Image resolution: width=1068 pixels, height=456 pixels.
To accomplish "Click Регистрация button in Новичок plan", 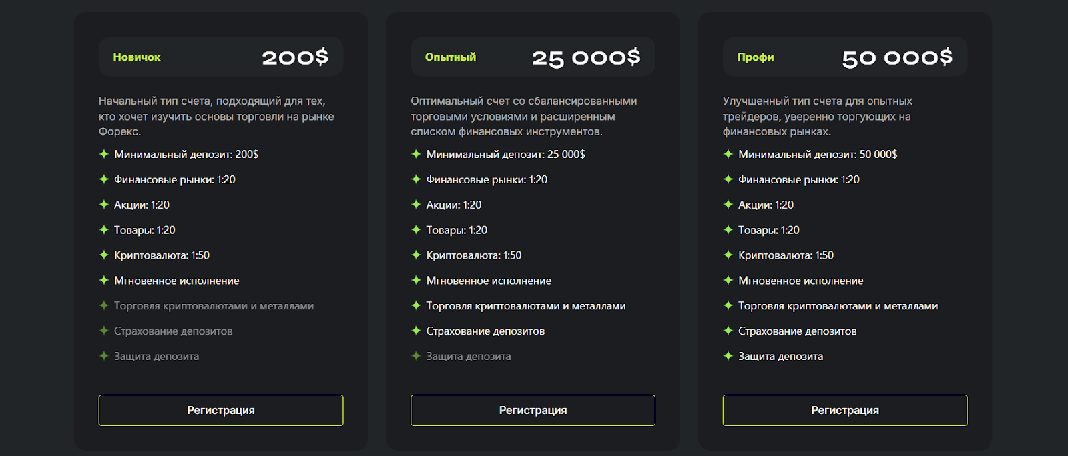I will coord(221,410).
